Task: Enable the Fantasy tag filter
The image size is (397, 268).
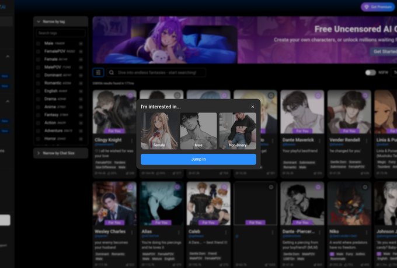Action: pyautogui.click(x=39, y=115)
